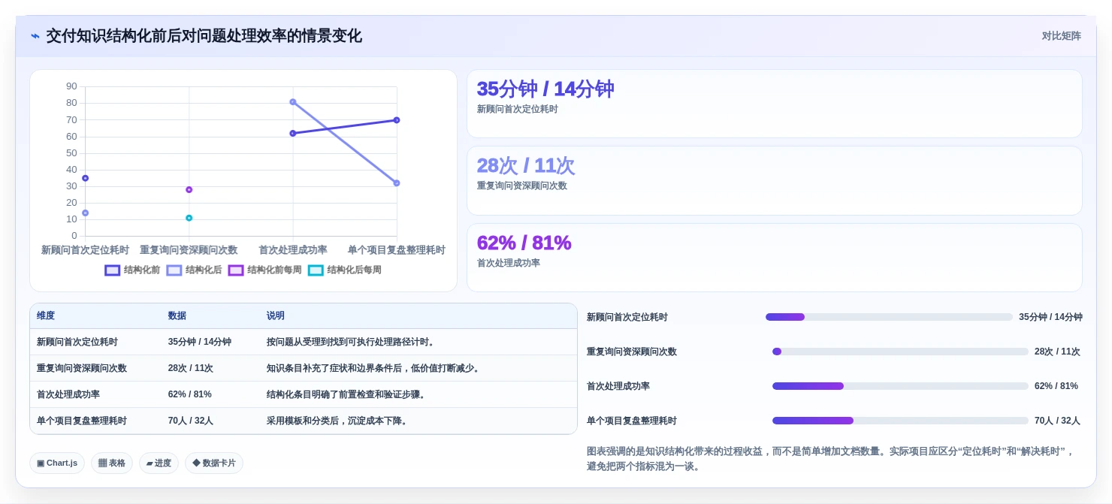Screen dimensions: 1112x504
Task: Click the 单个项目复盘整理耗时 progress bar
Action: point(900,421)
